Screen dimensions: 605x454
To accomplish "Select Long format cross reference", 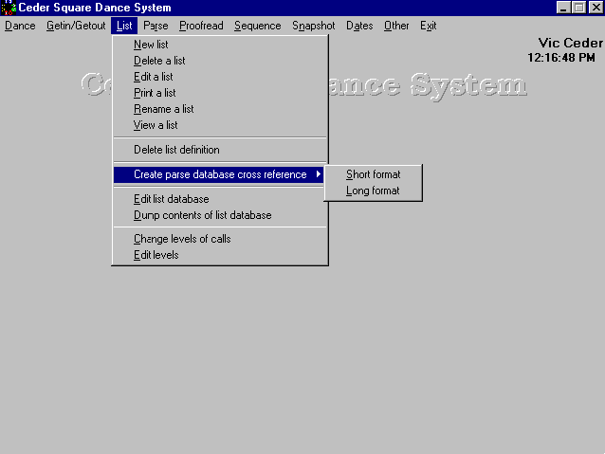I will tap(373, 191).
